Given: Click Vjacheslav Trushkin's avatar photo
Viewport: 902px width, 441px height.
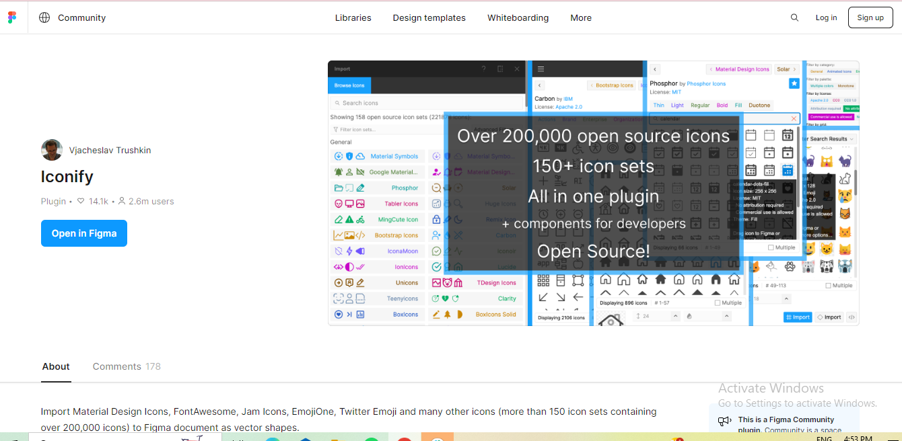Looking at the screenshot, I should click(52, 150).
